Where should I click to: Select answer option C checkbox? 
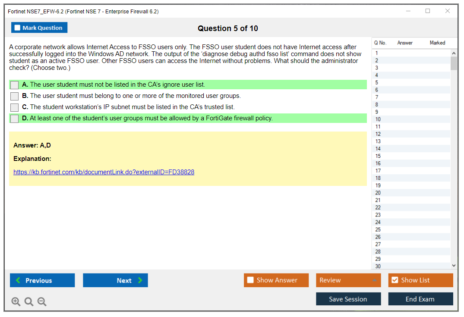(15, 107)
